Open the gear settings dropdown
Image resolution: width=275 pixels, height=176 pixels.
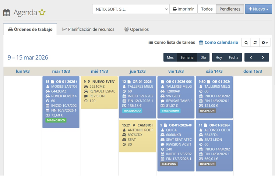(265, 43)
